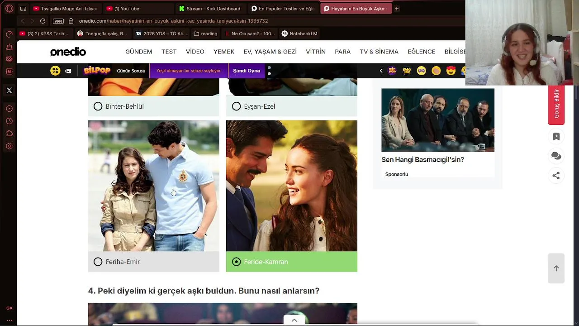Screen dimensions: 579x326
Task: Open a new browser tab
Action: 397,9
